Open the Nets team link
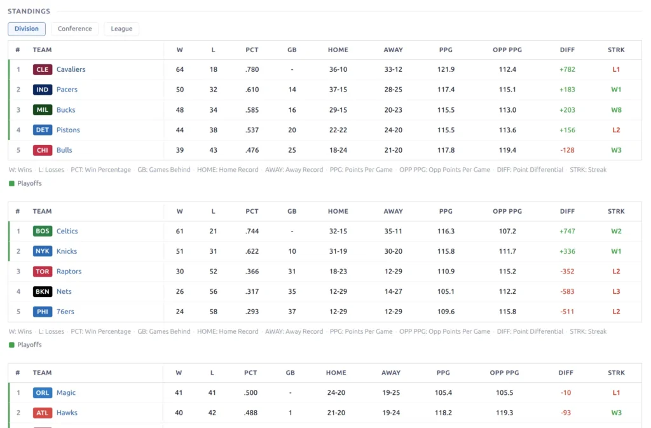The image size is (651, 428). 64,291
